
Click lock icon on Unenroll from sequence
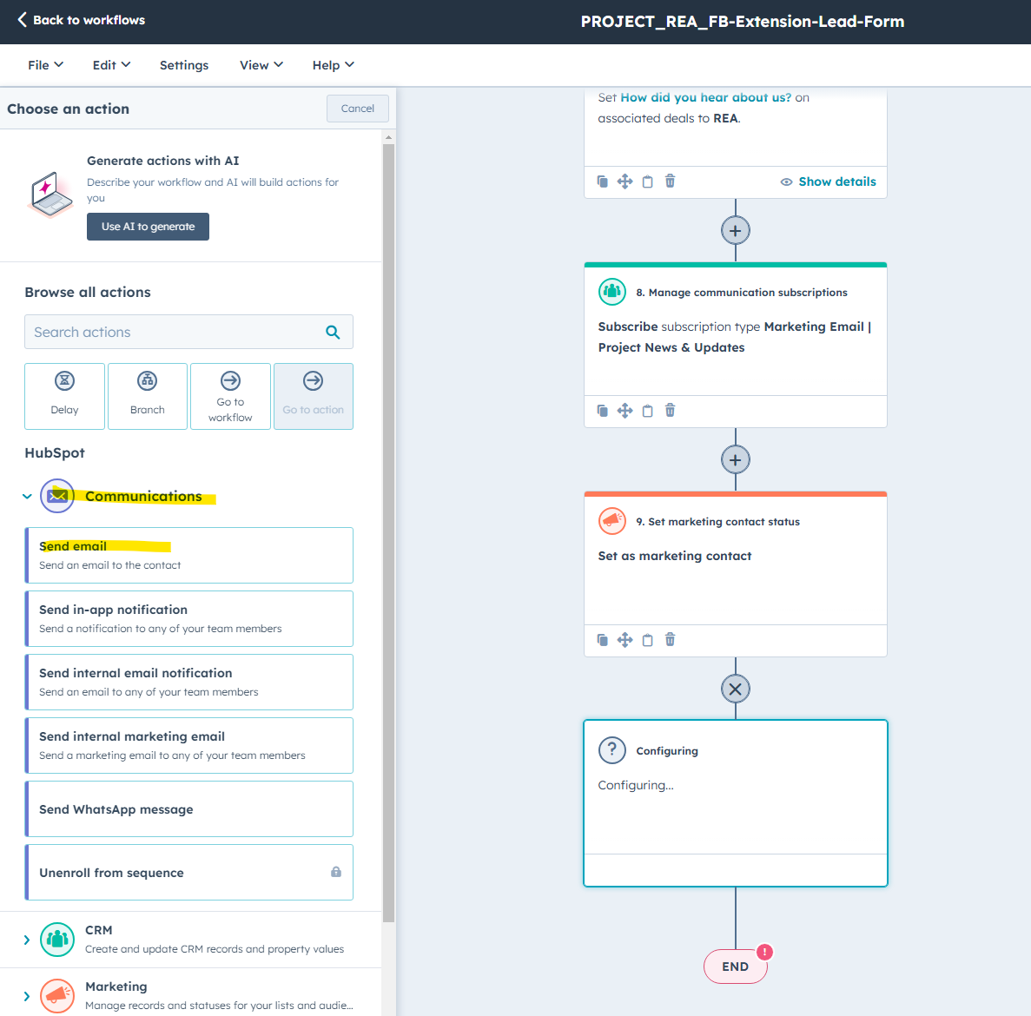click(x=336, y=872)
